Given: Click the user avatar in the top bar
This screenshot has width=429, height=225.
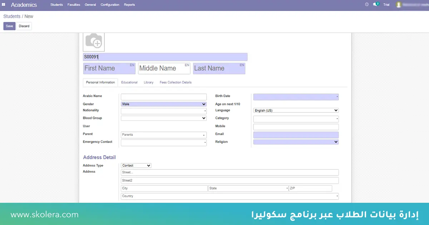Looking at the screenshot, I should click(x=399, y=5).
